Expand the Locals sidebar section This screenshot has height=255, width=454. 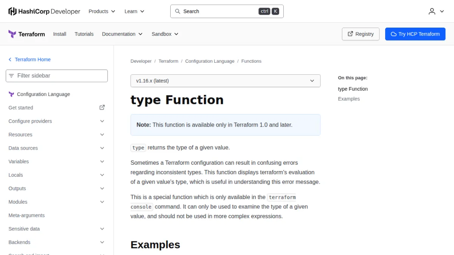pyautogui.click(x=57, y=175)
